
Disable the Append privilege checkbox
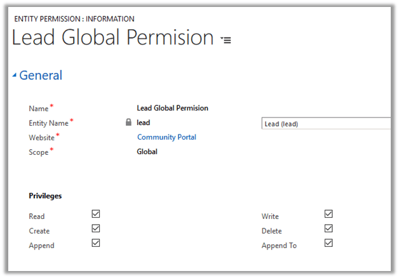(x=96, y=243)
